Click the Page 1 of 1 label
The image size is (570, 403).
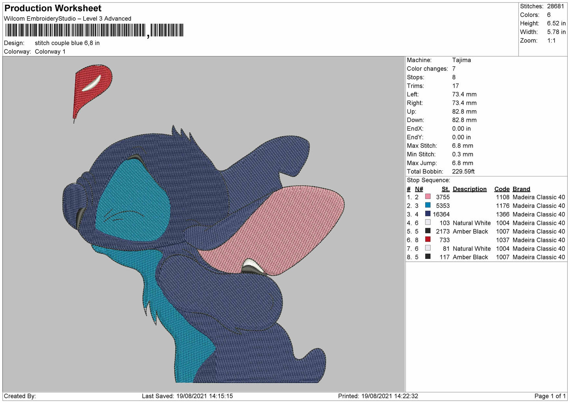click(x=550, y=396)
